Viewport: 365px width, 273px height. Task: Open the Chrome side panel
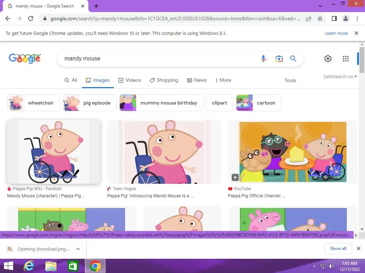(x=334, y=18)
